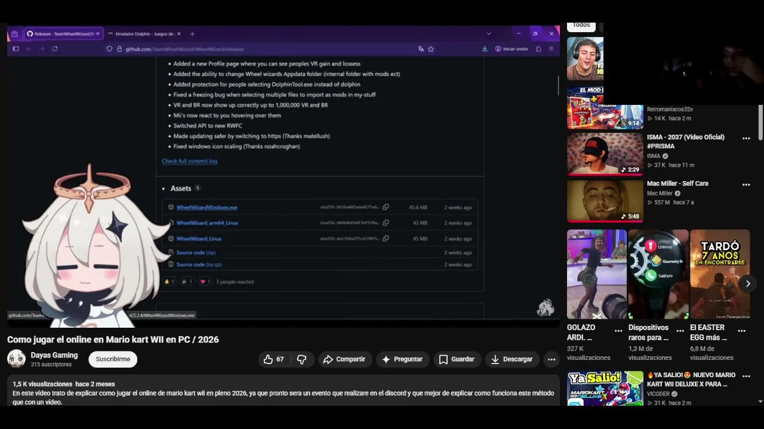The image size is (764, 429).
Task: Click the browser forward arrow
Action: [41, 49]
